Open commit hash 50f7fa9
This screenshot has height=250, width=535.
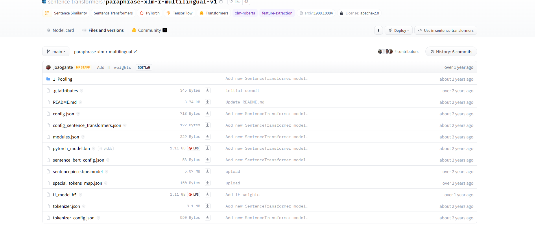coord(144,67)
